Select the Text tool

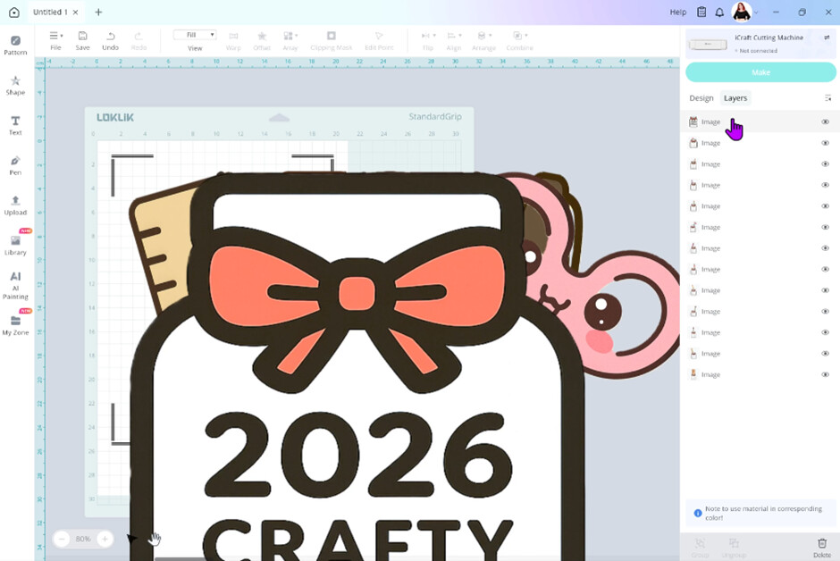tap(15, 125)
